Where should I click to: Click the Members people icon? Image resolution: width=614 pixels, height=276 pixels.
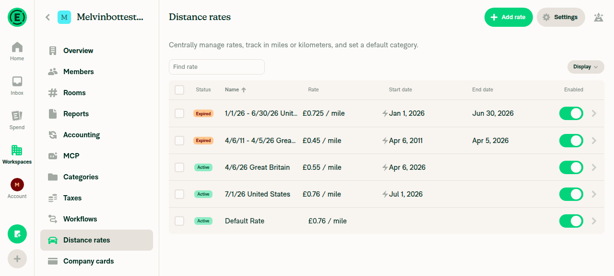53,72
